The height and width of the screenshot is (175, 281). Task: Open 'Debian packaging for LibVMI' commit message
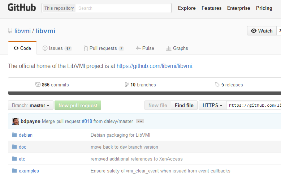120,135
